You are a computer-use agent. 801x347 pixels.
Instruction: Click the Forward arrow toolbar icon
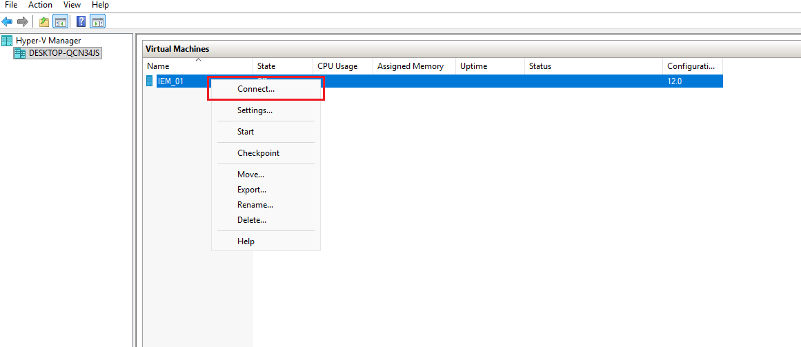tap(23, 21)
